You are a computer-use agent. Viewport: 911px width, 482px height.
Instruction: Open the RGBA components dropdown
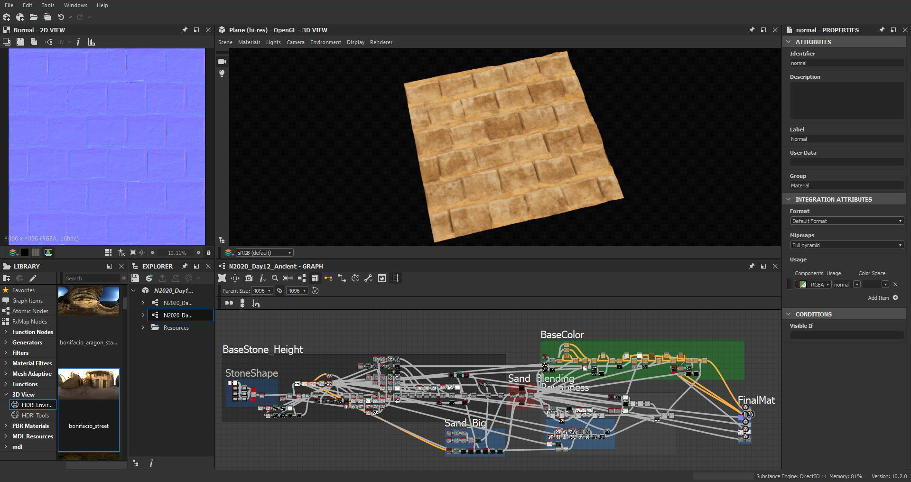813,284
